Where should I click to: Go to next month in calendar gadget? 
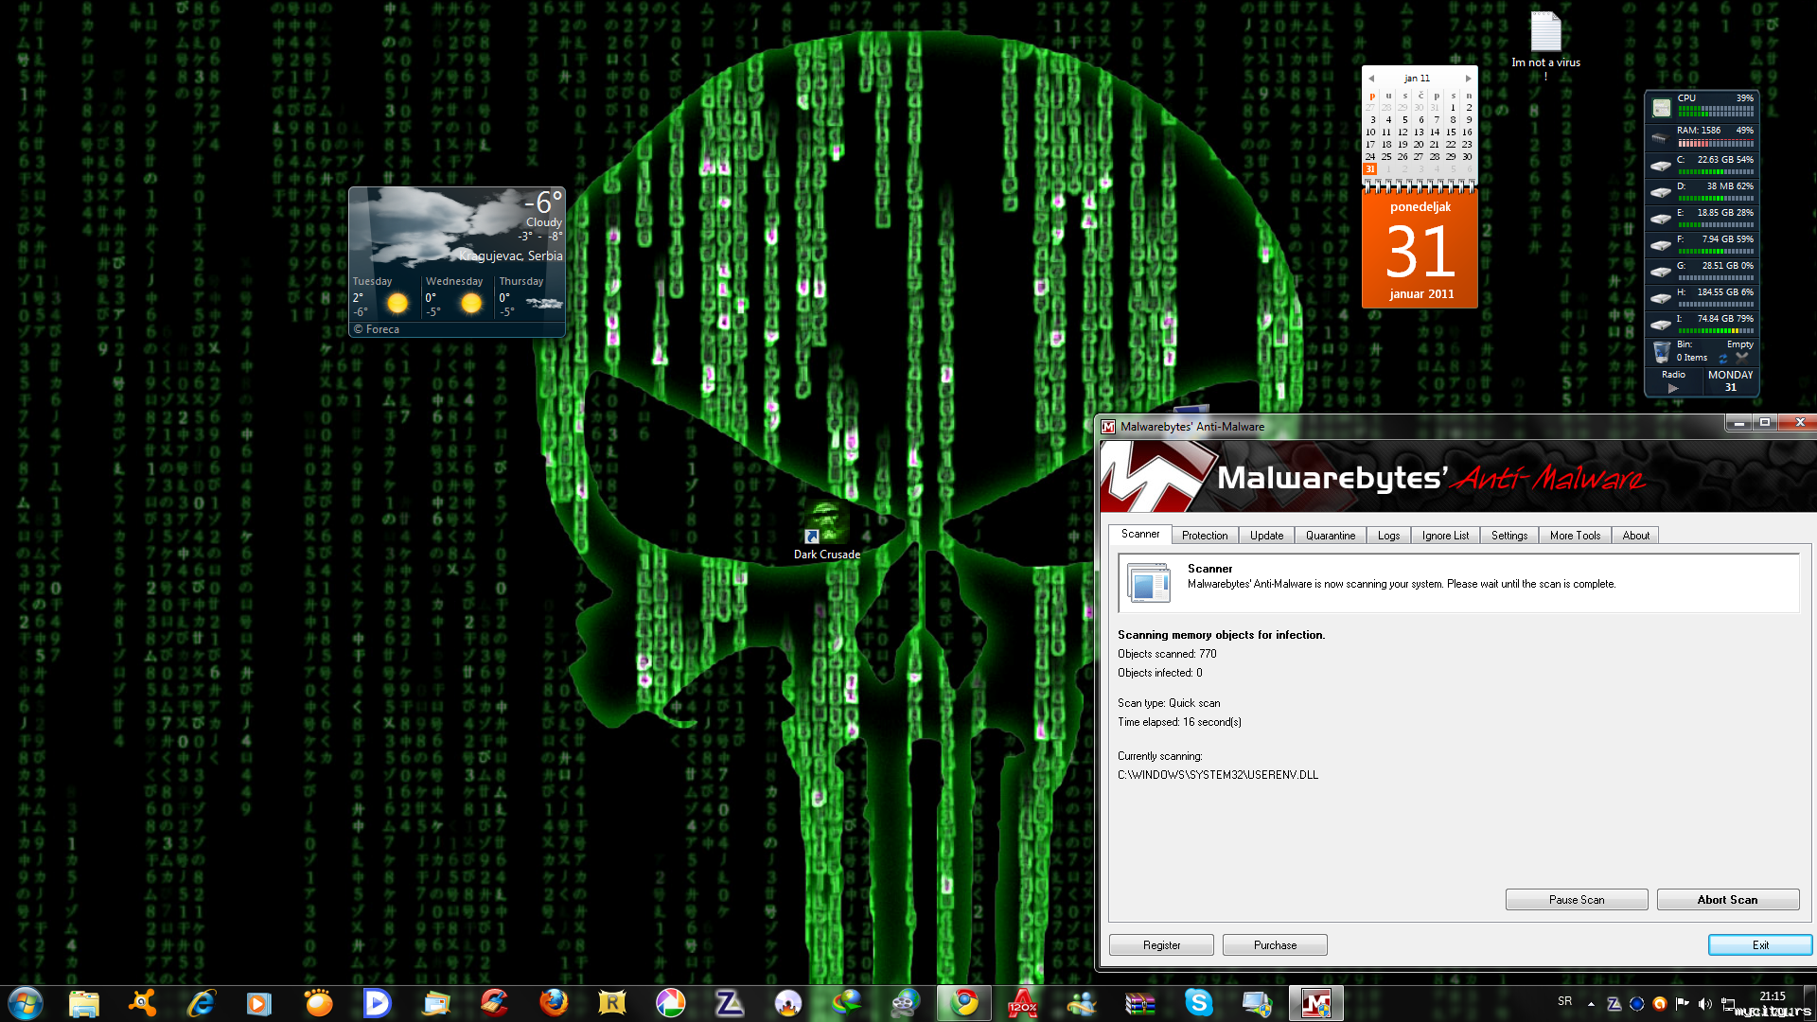tap(1468, 79)
